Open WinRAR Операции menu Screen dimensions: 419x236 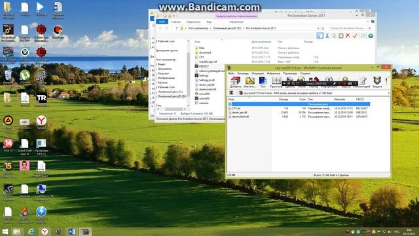click(x=257, y=73)
